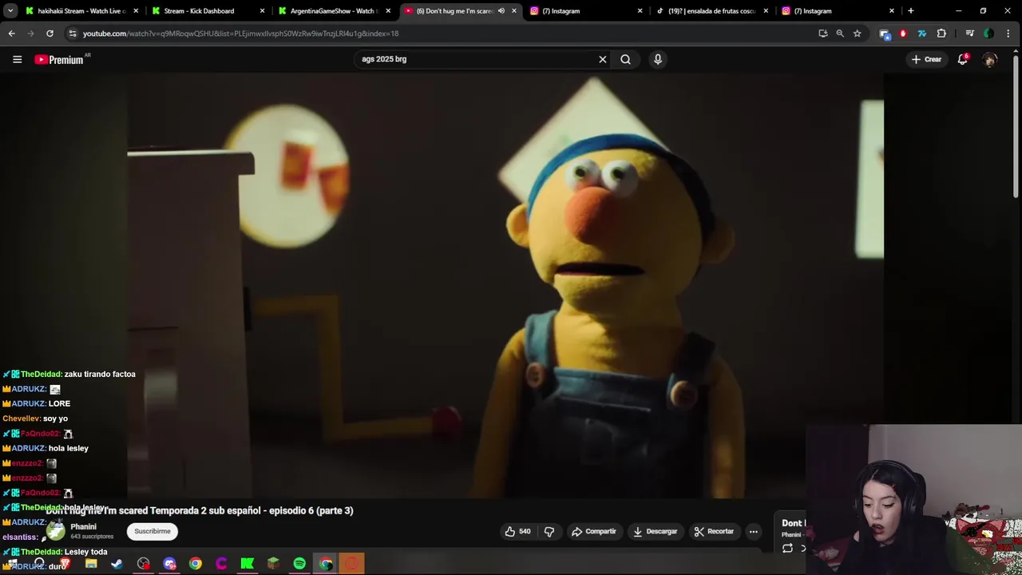
Task: Open a new browser tab
Action: point(910,11)
